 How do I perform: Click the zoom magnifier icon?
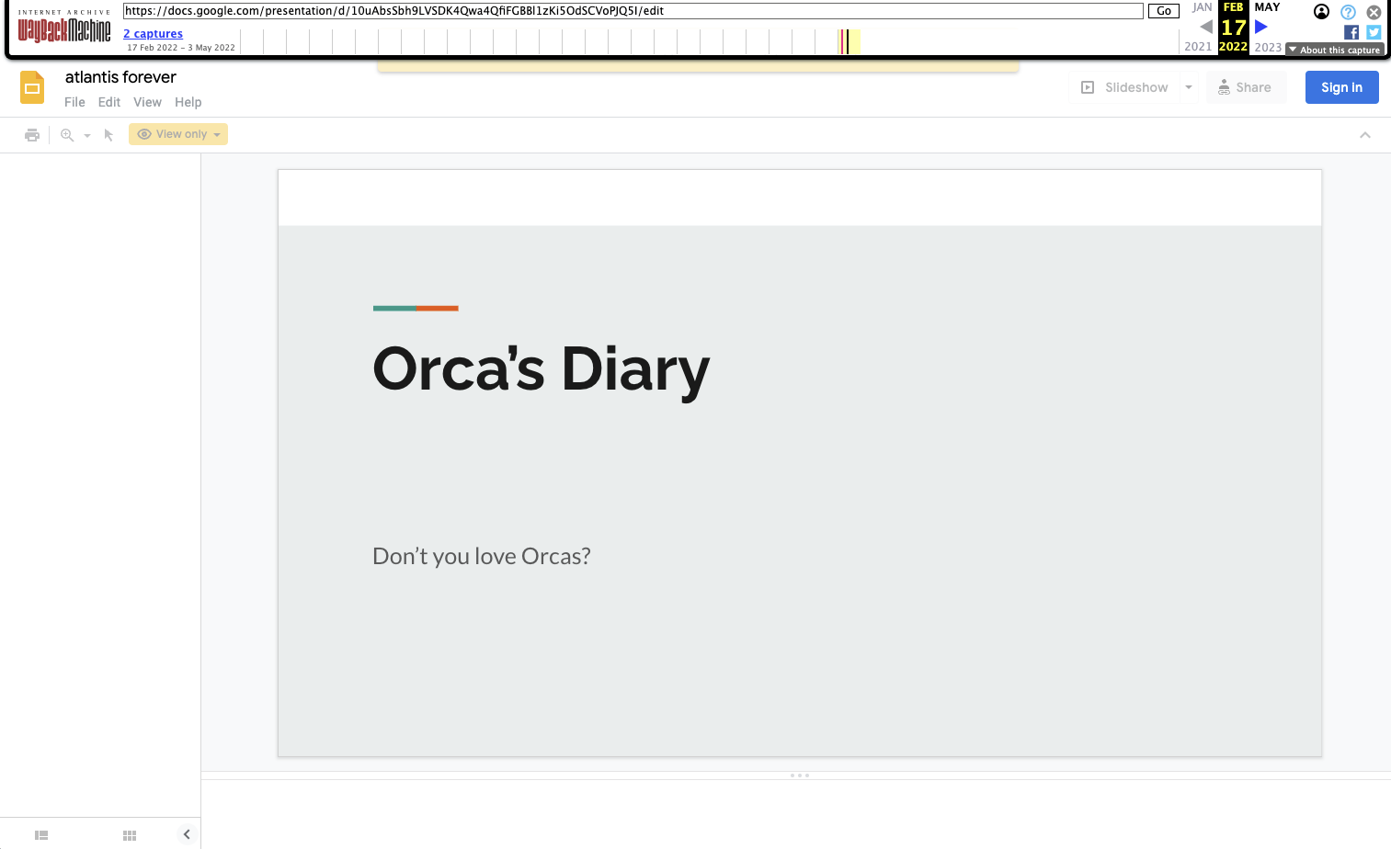(x=67, y=135)
